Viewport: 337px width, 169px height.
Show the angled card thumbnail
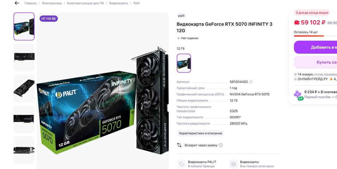(24, 88)
